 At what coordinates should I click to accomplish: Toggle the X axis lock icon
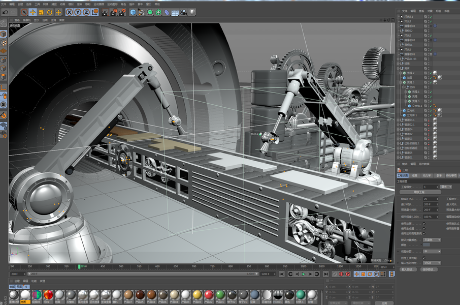[70, 12]
